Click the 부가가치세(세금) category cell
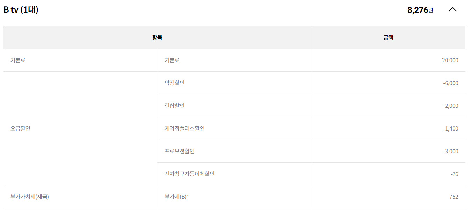Image resolution: width=469 pixels, height=211 pixels. pyautogui.click(x=30, y=197)
